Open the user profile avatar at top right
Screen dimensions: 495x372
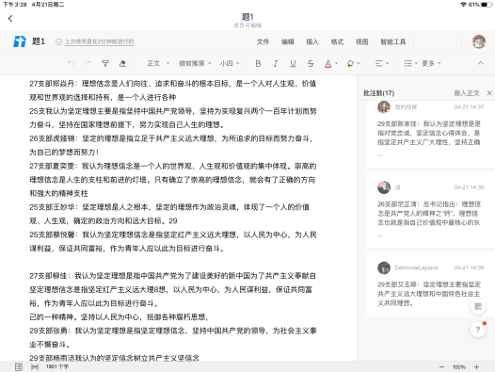(x=479, y=41)
